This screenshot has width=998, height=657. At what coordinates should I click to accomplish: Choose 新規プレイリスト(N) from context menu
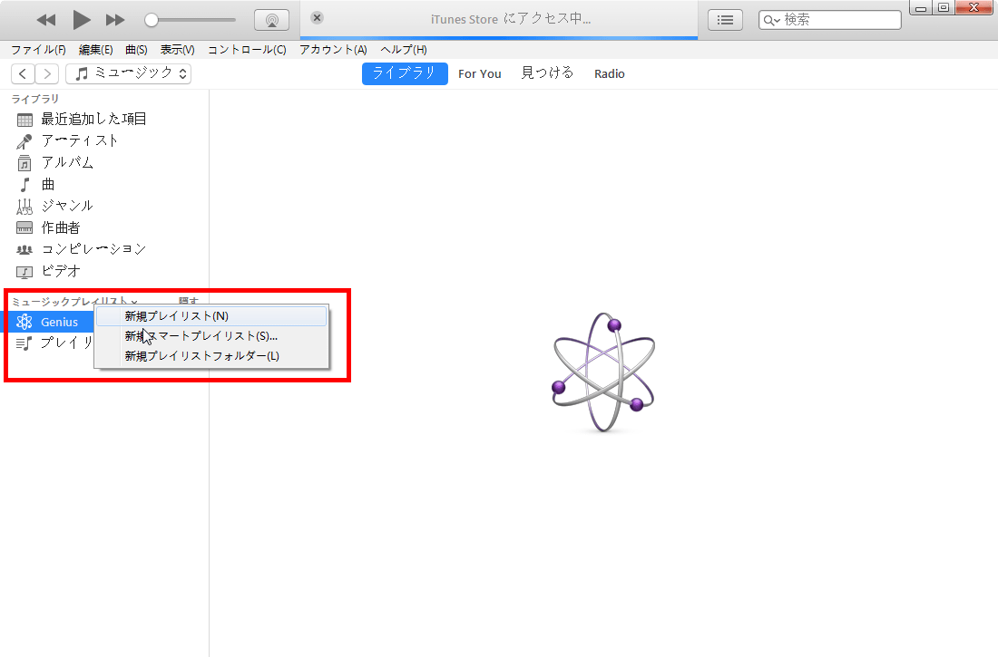pyautogui.click(x=211, y=316)
